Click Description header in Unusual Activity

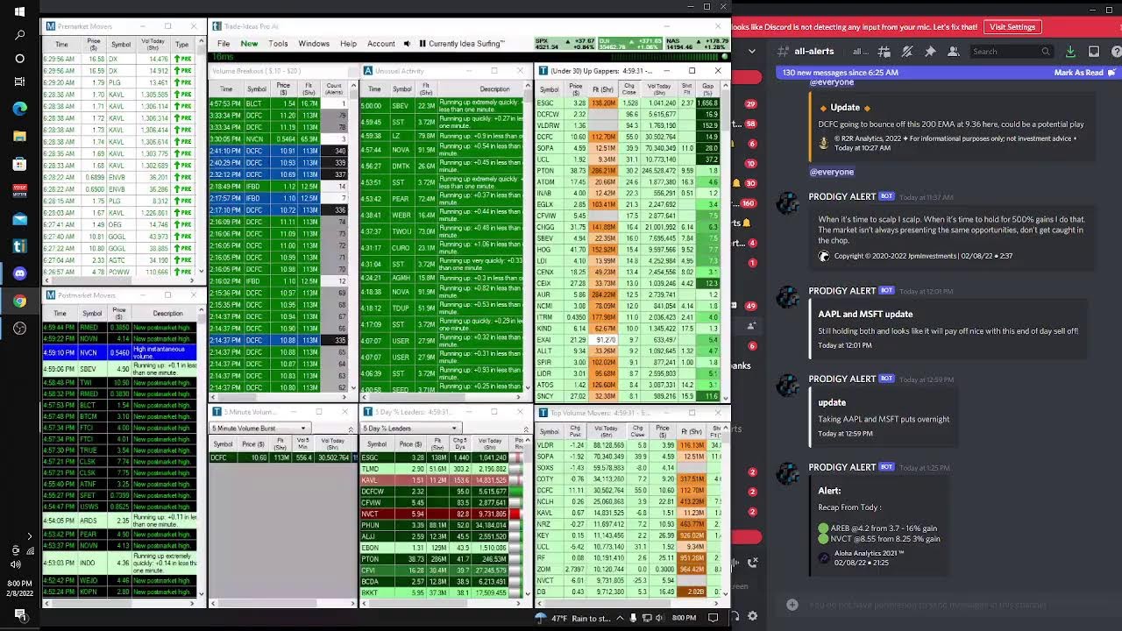[x=494, y=89]
